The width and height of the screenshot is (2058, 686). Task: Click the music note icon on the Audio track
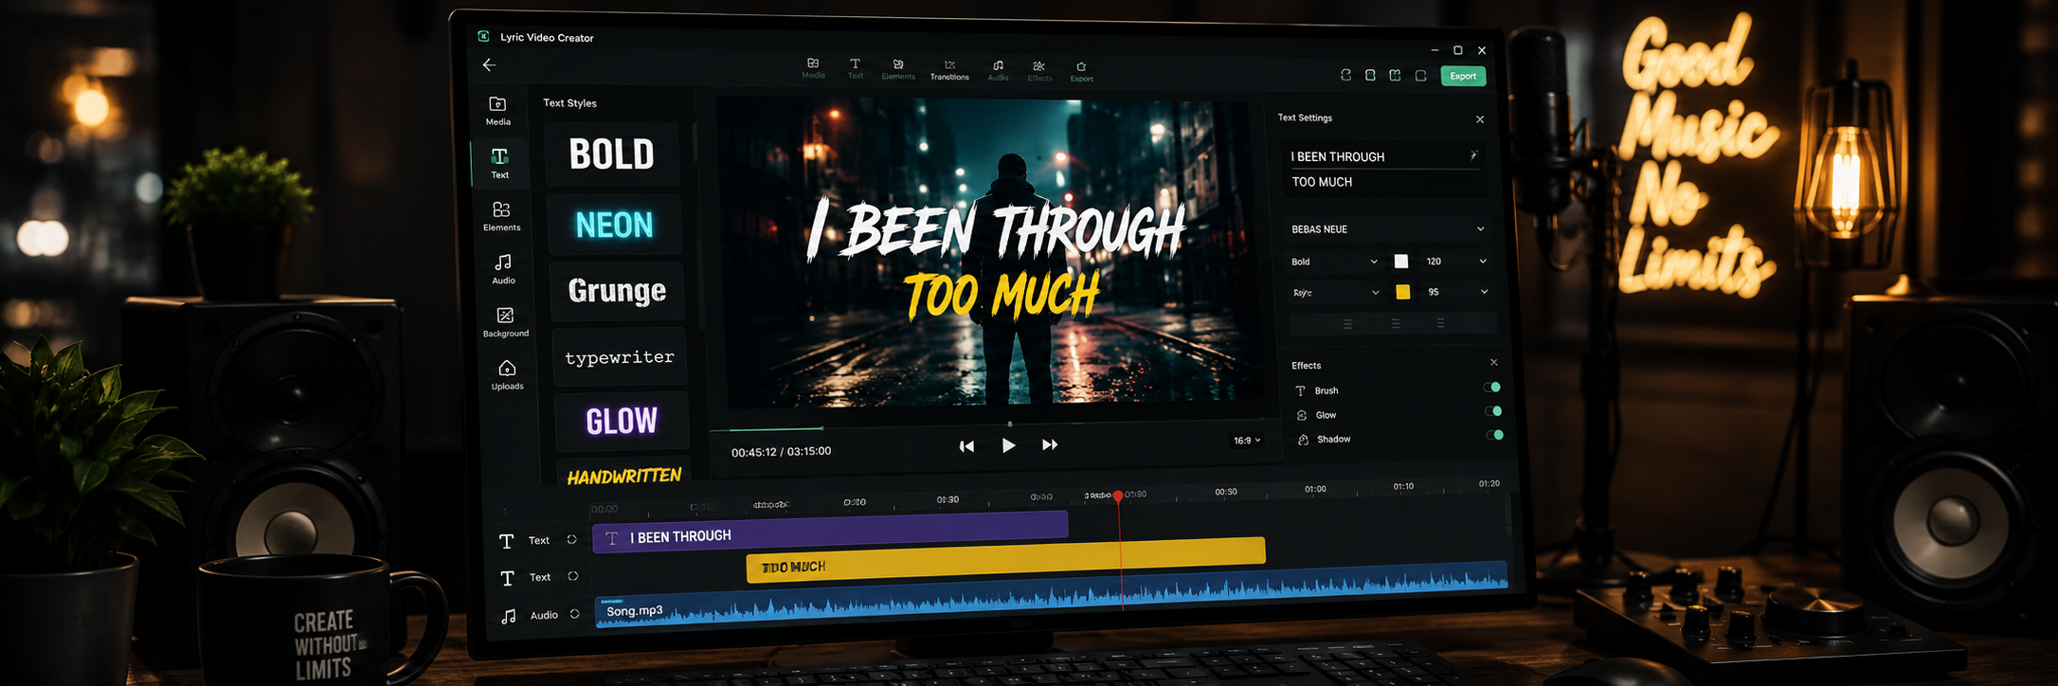tap(509, 616)
